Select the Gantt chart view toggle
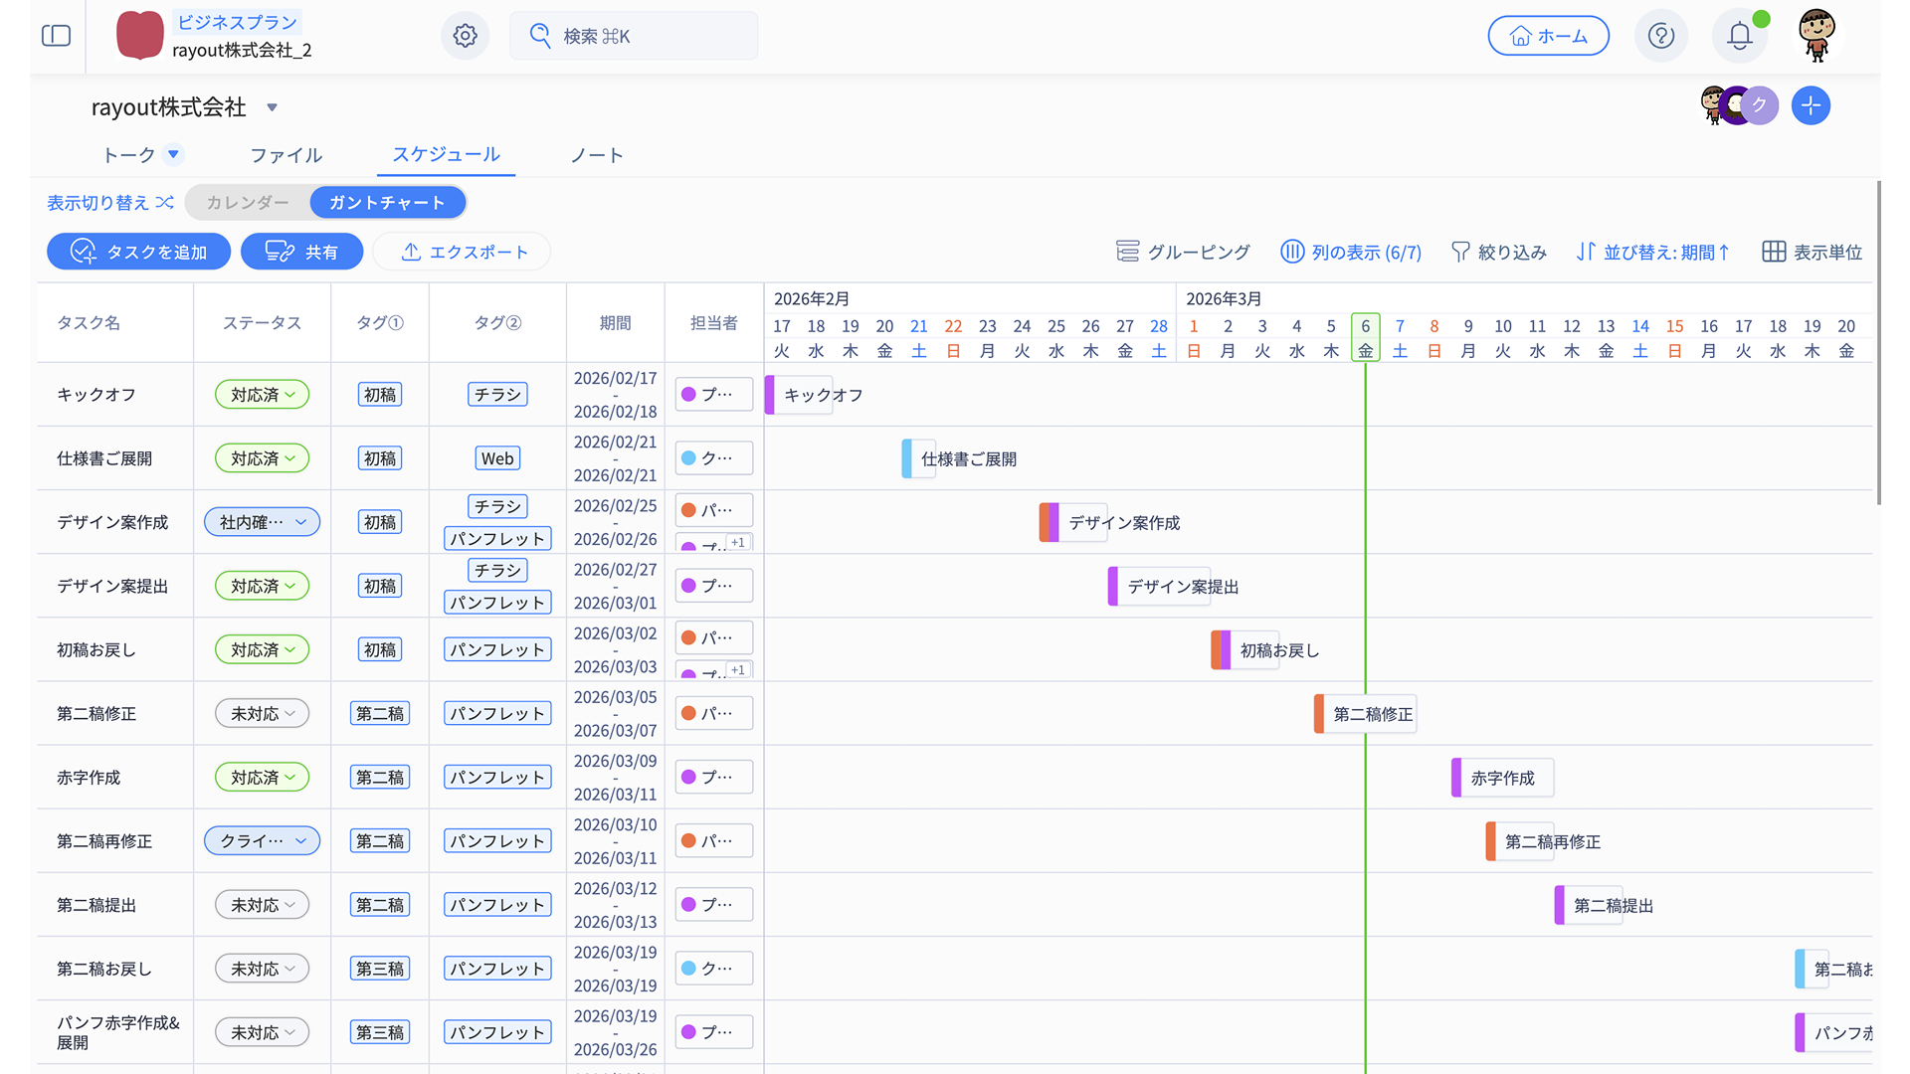Screen dimensions: 1910x1074 pyautogui.click(x=387, y=202)
